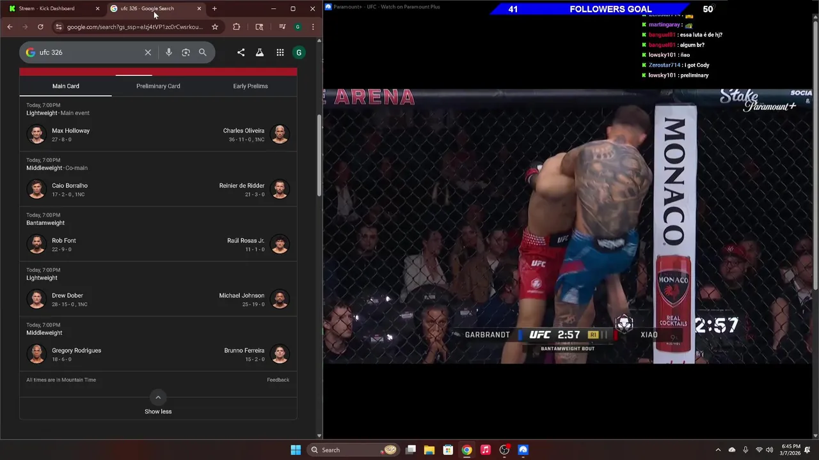Image resolution: width=819 pixels, height=460 pixels.
Task: Open Chrome media controls icon
Action: 282,27
